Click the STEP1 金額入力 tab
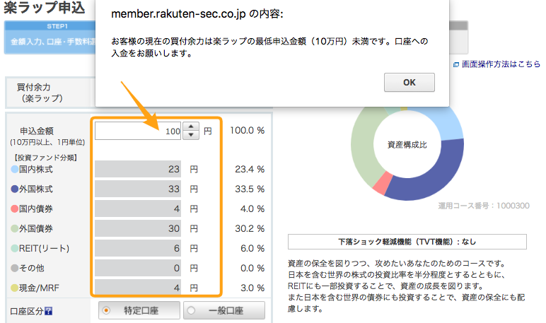The height and width of the screenshot is (323, 546). [50, 37]
